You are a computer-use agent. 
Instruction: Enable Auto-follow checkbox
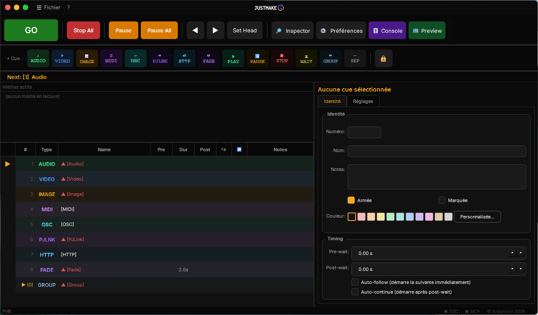pos(355,282)
